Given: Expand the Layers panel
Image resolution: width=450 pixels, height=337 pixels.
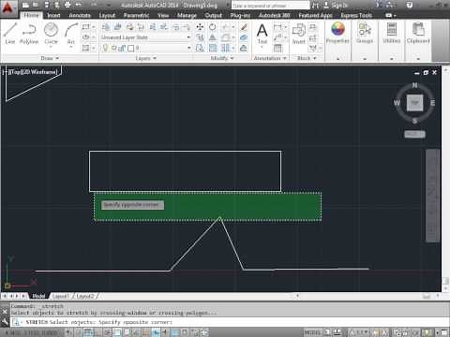Looking at the screenshot, I should point(146,58).
